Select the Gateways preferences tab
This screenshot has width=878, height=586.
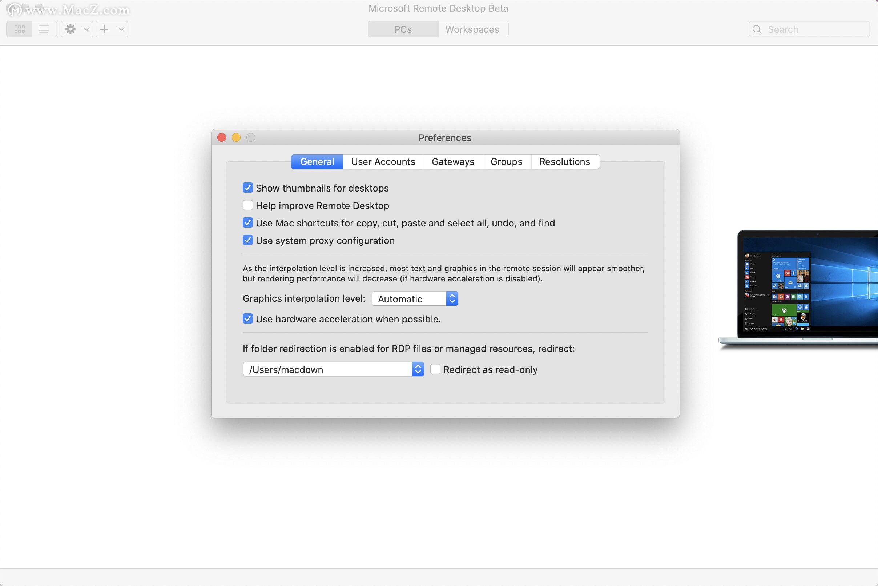coord(452,161)
